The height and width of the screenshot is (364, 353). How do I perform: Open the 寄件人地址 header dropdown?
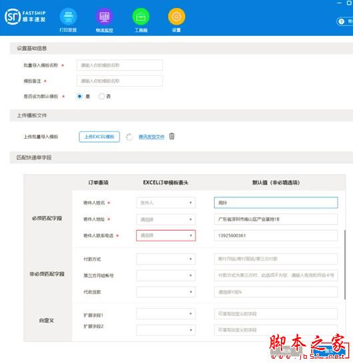[165, 219]
